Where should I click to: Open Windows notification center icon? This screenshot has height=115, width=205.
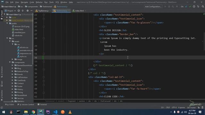click(200, 112)
